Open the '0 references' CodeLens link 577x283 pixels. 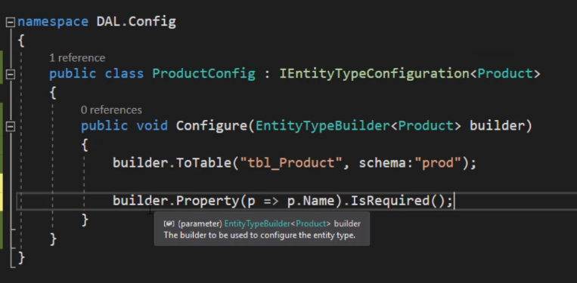click(111, 110)
